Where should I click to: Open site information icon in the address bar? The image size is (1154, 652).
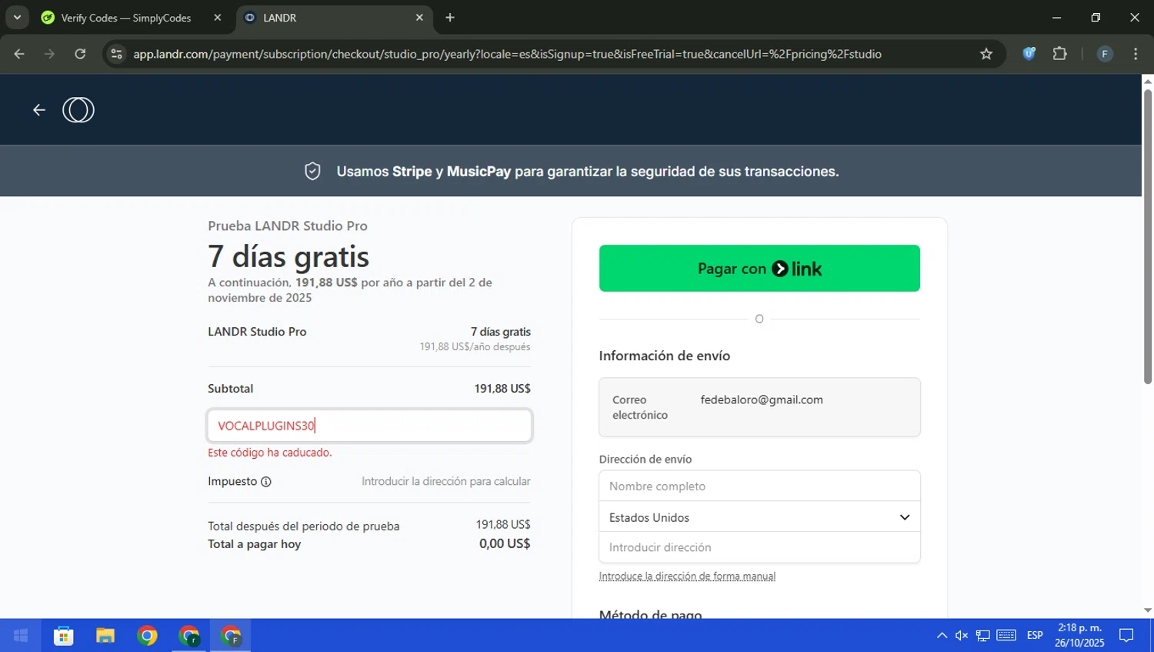(x=116, y=54)
